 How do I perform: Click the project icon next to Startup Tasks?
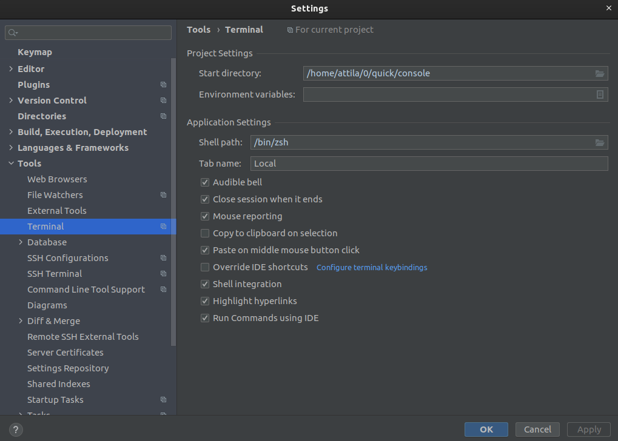[163, 399]
